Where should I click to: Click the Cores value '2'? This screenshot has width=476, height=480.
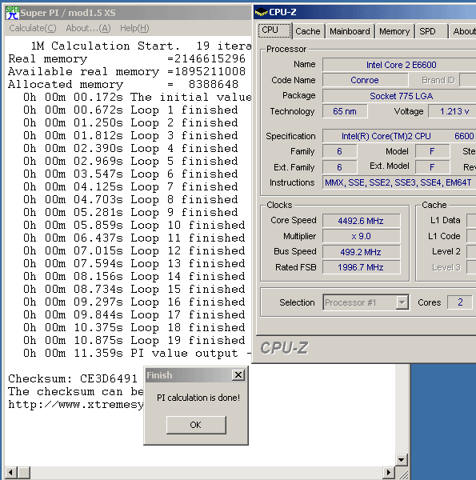tap(460, 302)
